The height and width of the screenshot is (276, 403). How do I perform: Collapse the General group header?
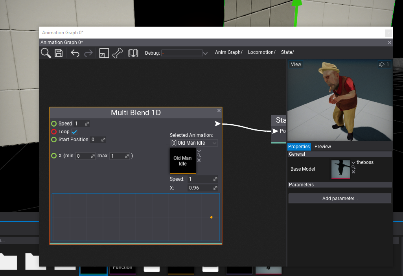(340, 154)
